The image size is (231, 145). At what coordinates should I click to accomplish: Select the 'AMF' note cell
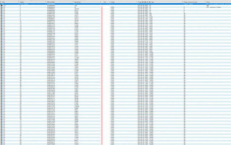pyautogui.click(x=208, y=6)
